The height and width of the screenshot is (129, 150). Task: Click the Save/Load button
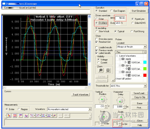[140, 93]
